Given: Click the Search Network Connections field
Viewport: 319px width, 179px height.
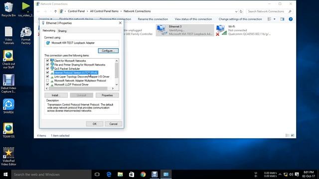Looking at the screenshot, I should pos(269,11).
